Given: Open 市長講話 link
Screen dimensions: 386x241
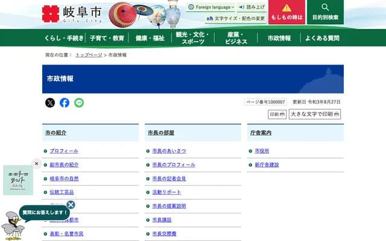Looking at the screenshot, I should (x=162, y=220).
